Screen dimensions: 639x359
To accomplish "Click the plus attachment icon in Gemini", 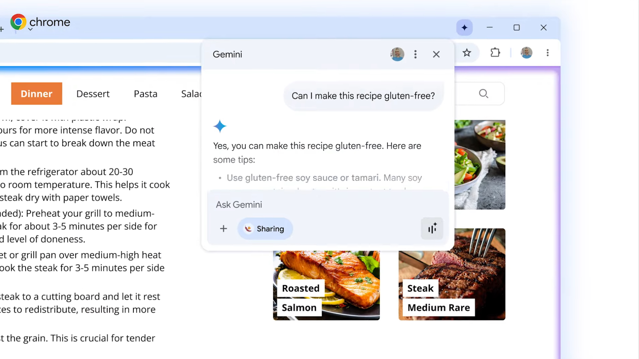I will click(x=223, y=229).
